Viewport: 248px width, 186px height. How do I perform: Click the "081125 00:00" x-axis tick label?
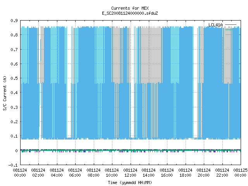[240, 173]
